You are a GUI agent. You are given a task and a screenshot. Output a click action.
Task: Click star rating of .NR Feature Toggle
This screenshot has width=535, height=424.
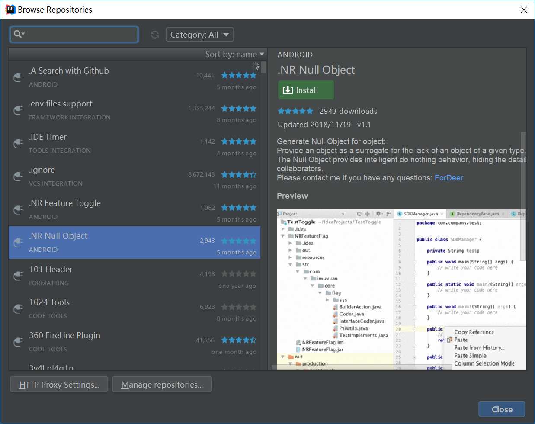tap(239, 208)
